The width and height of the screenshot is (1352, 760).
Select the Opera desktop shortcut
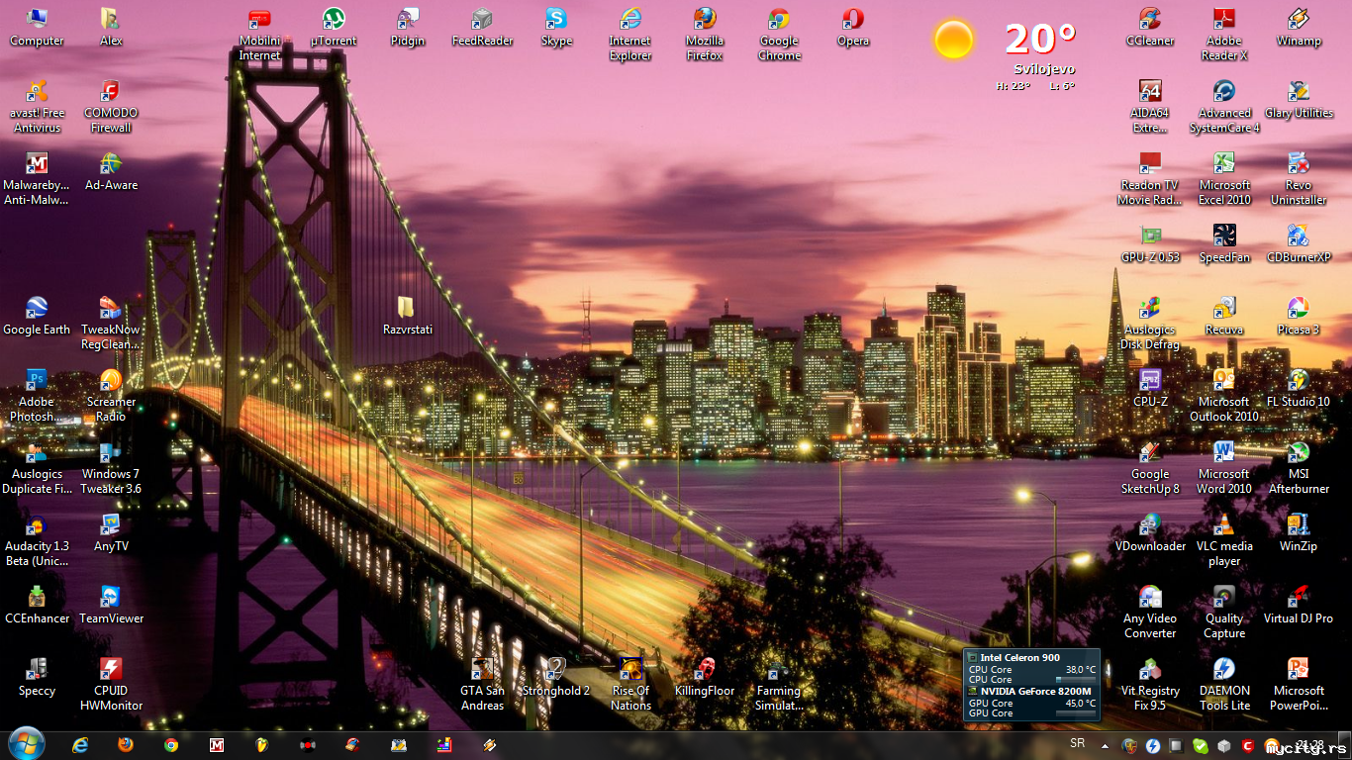click(x=853, y=28)
